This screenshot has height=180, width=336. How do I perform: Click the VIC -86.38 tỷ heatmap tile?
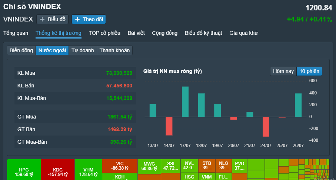pos(120,166)
